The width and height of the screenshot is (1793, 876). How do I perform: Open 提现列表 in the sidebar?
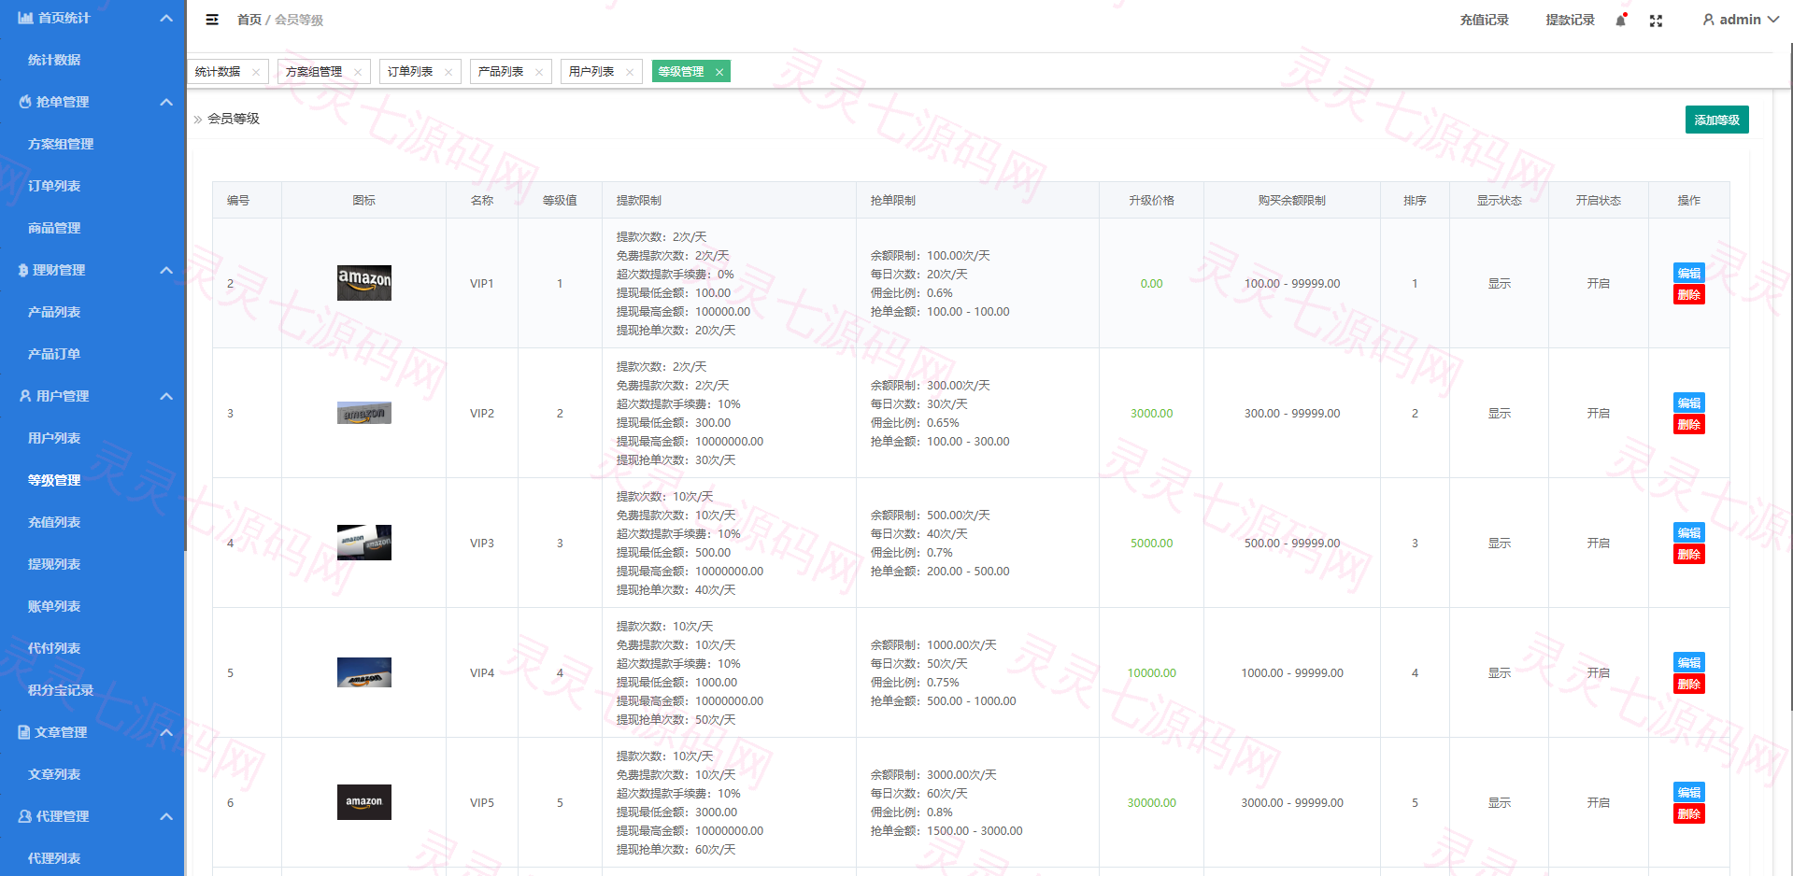click(x=54, y=564)
